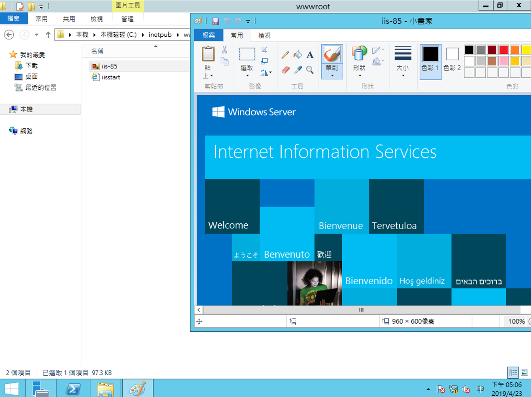
Task: Open the 檔案 file menu in Explorer
Action: point(14,19)
